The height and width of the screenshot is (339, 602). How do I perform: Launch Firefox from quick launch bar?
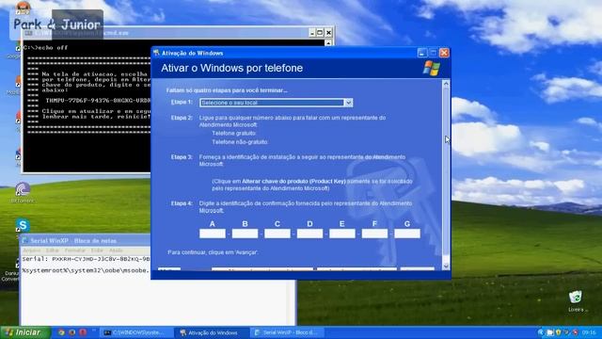71,332
